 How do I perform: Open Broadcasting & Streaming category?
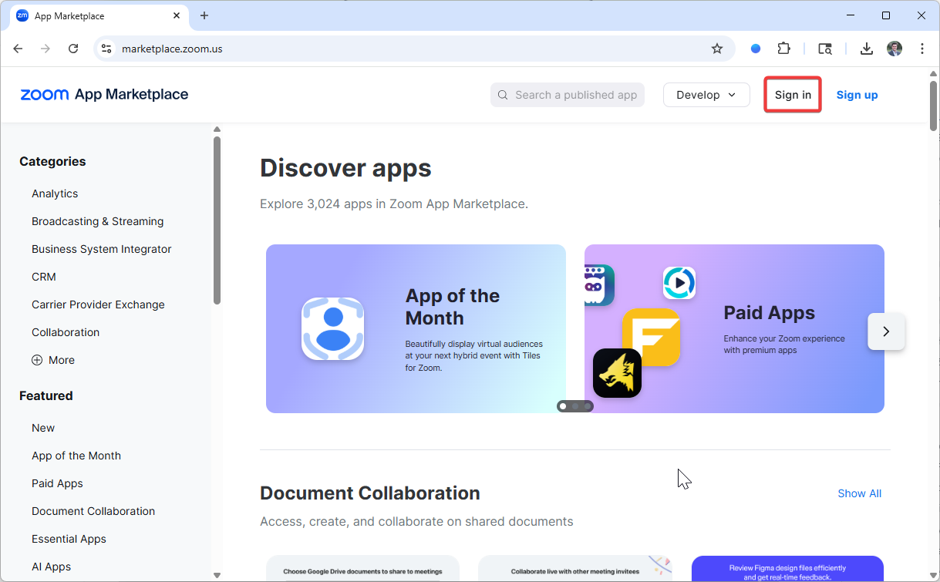(97, 221)
